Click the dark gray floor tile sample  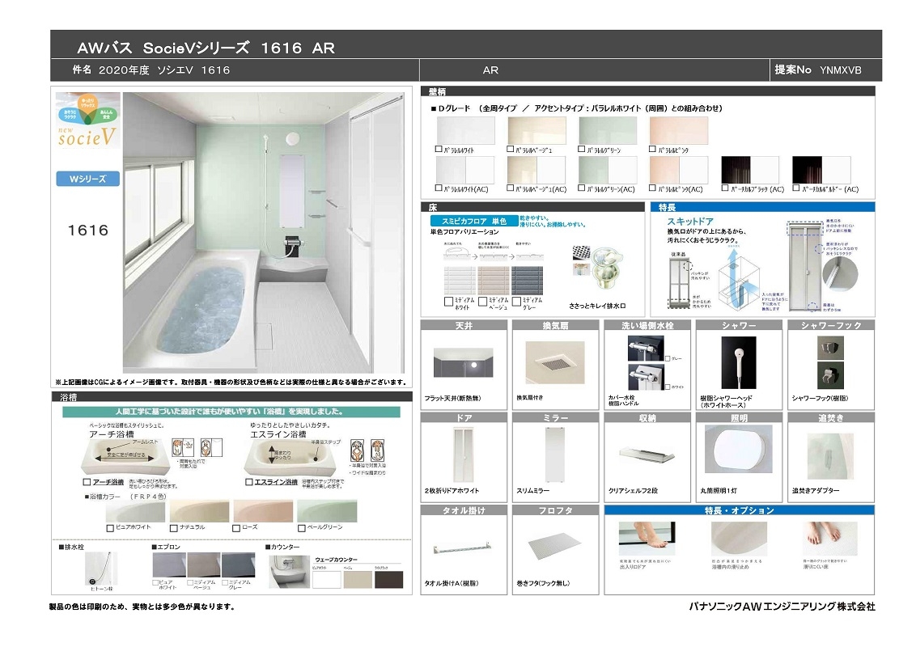coord(527,281)
